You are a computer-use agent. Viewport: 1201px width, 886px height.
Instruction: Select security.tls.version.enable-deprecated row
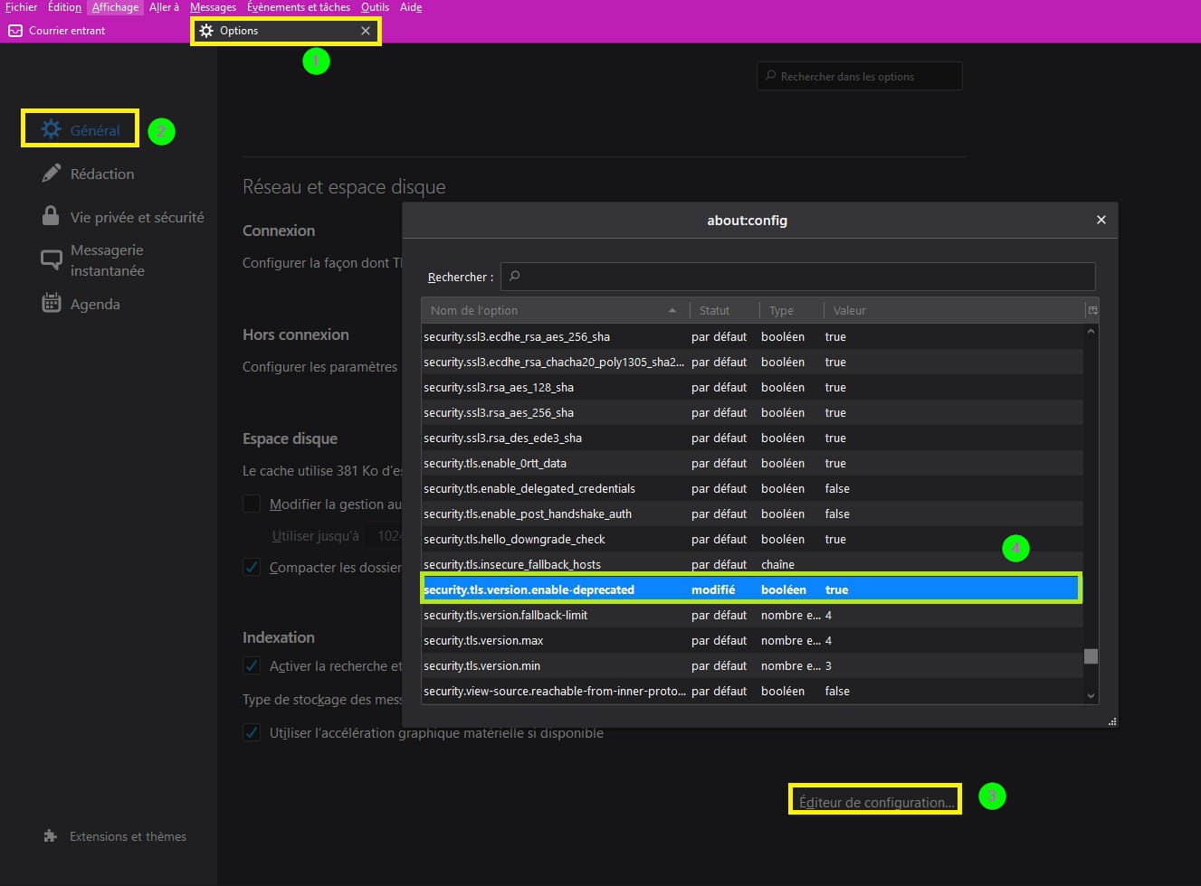coord(752,589)
